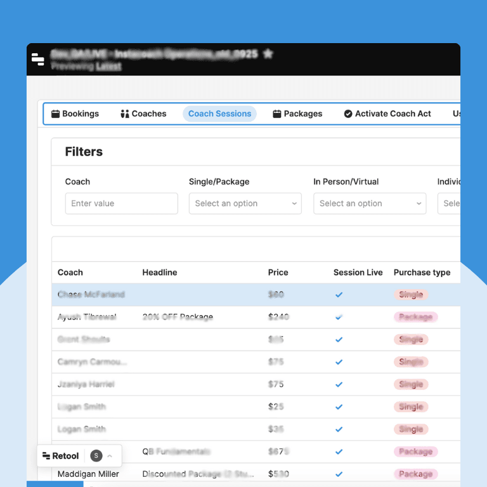Viewport: 487px width, 487px height.
Task: Open the S user avatar menu
Action: pos(96,456)
